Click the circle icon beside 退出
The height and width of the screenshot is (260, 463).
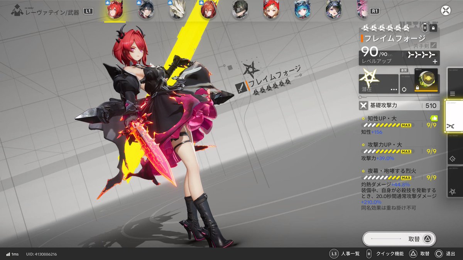click(439, 254)
